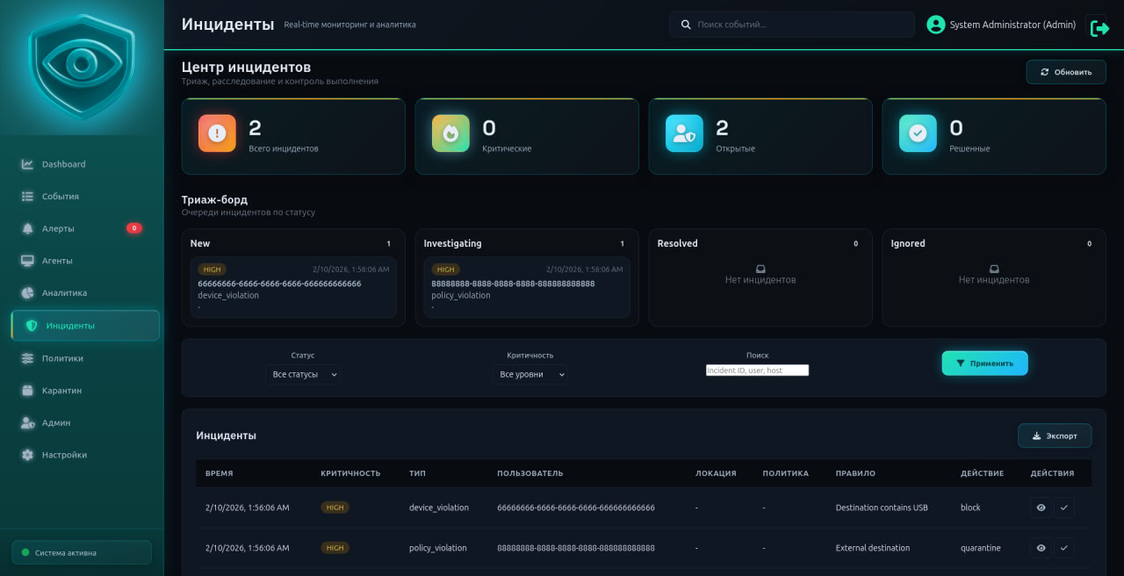The height and width of the screenshot is (576, 1124).
Task: View policy_violation incident details via eye icon
Action: [x=1041, y=548]
